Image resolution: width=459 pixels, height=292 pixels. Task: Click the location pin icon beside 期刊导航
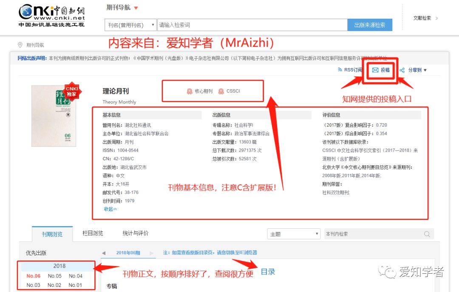point(20,45)
